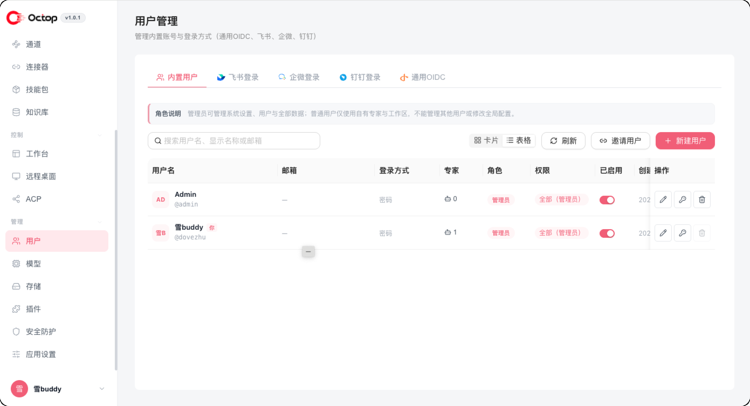750x406 pixels.
Task: Expand the 雪buddy account menu
Action: click(101, 389)
